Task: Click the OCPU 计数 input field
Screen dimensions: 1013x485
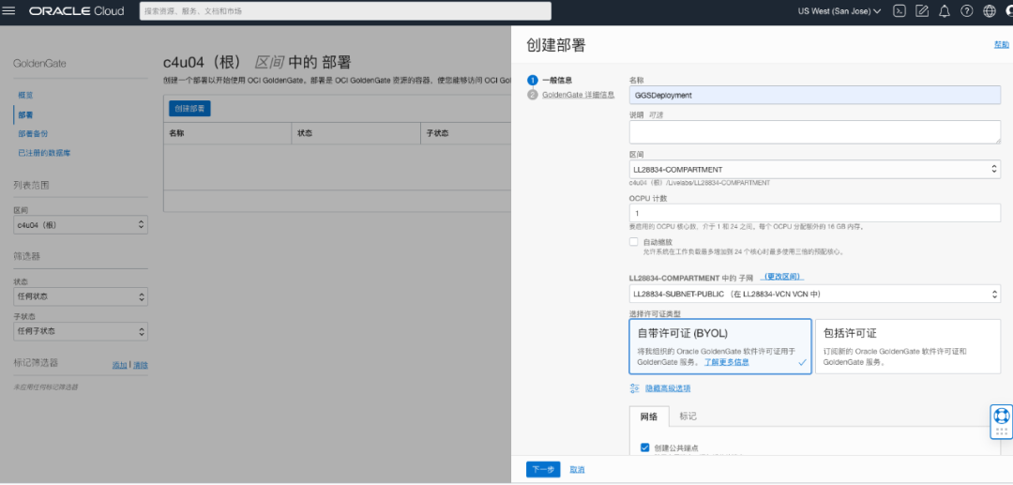Action: click(815, 213)
